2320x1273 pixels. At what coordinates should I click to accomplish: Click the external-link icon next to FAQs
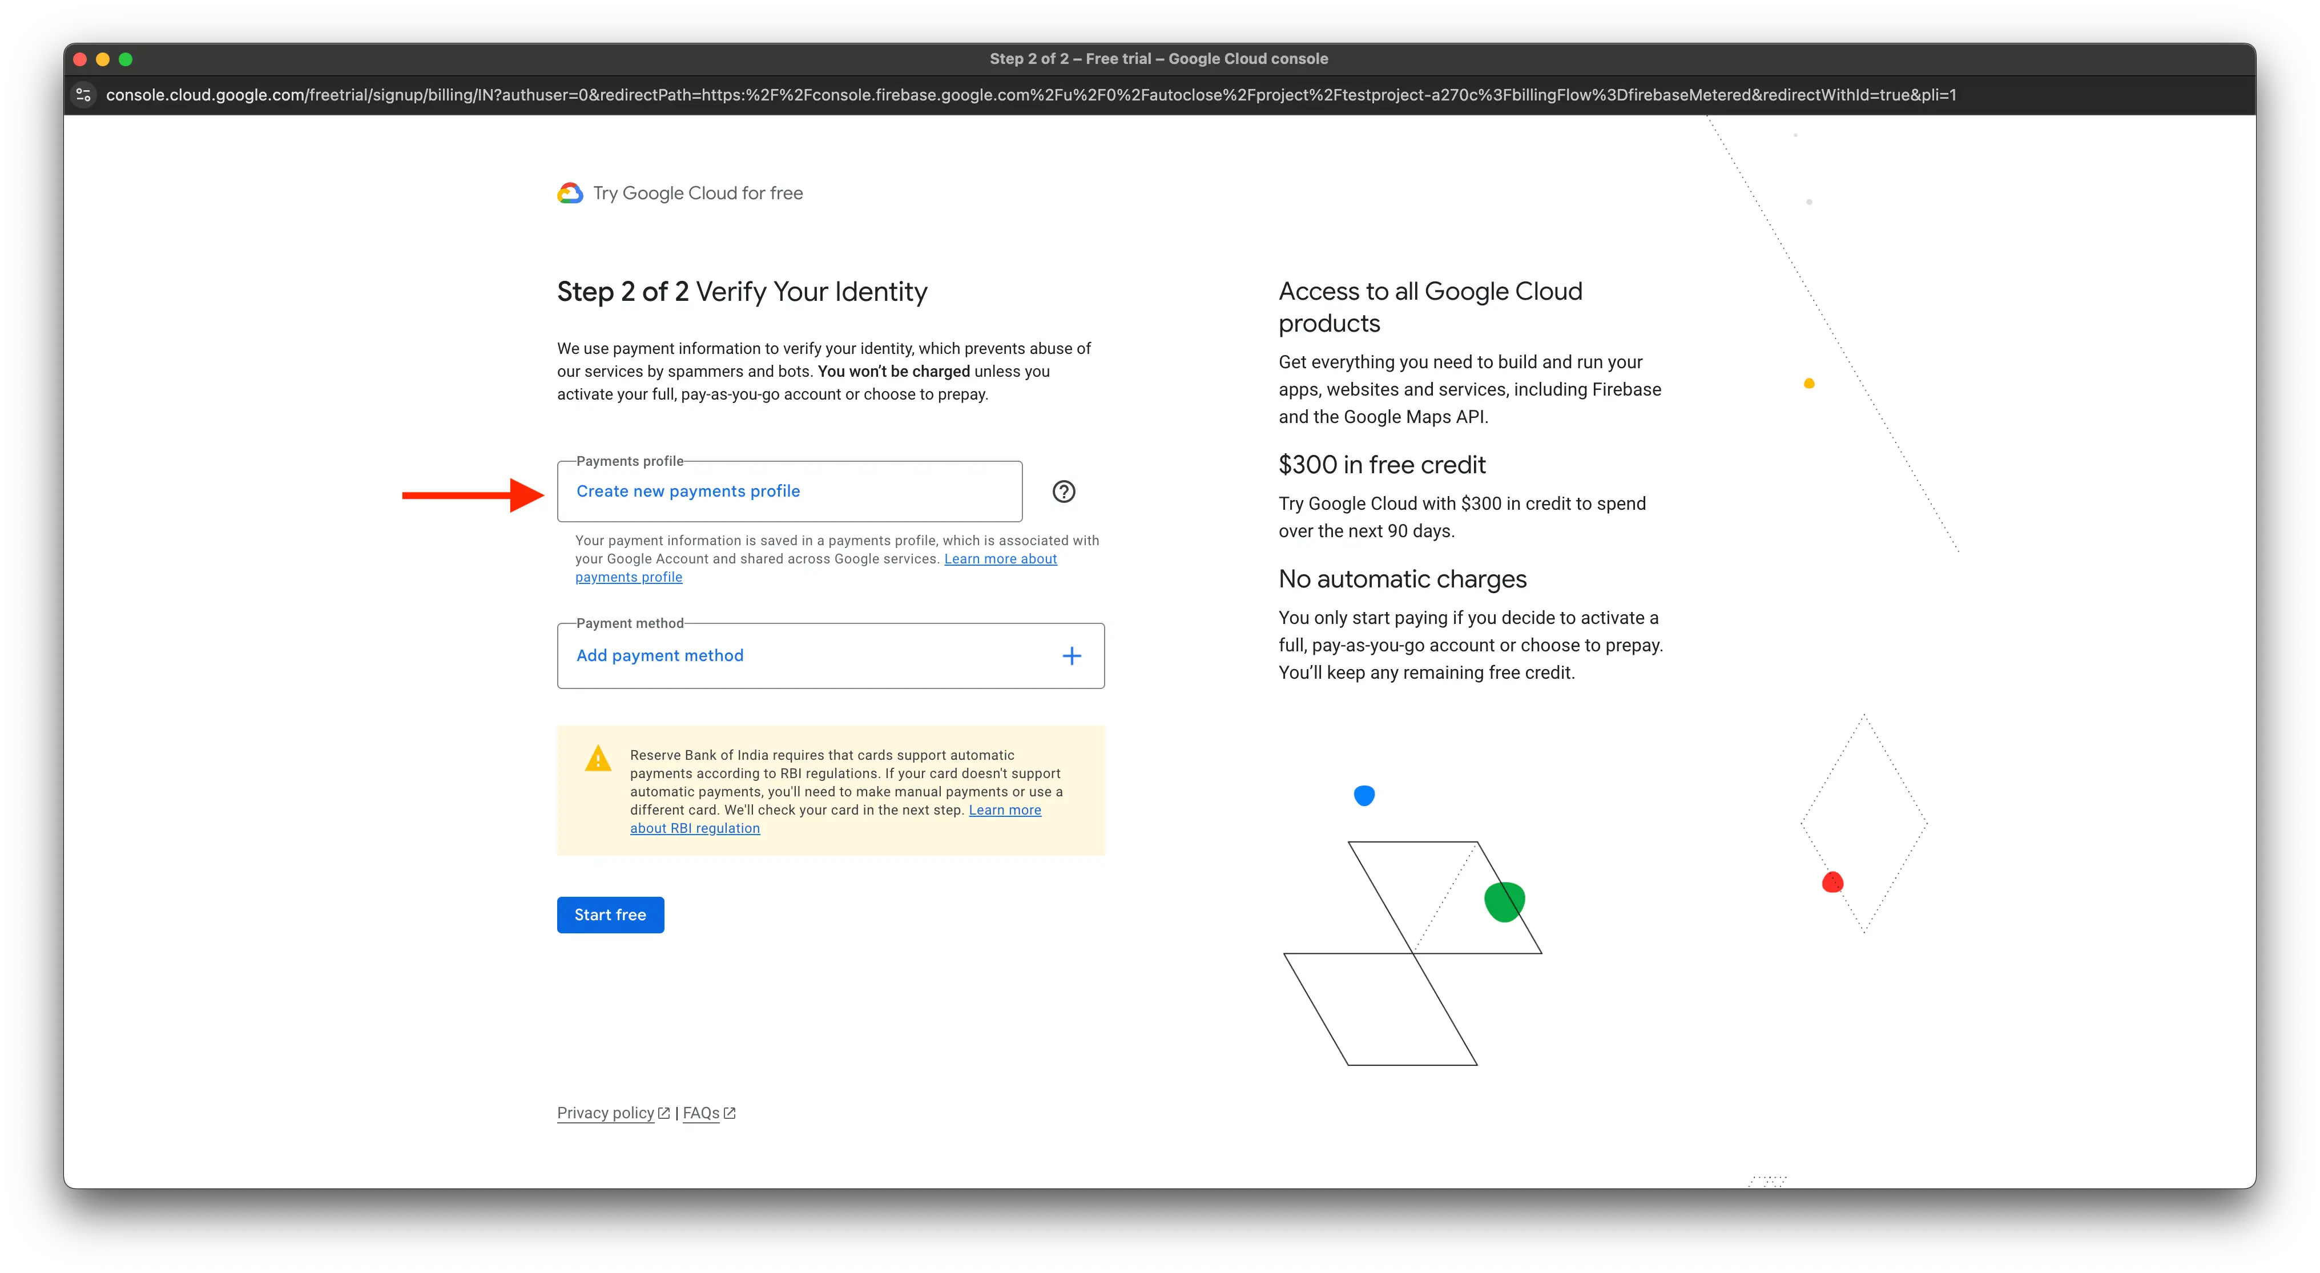[730, 1113]
